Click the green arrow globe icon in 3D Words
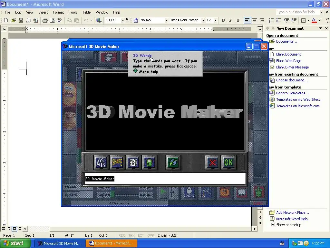Image resolution: width=330 pixels, height=248 pixels. pos(173,162)
